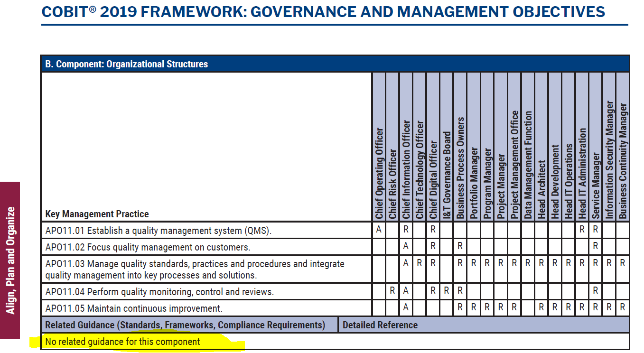The image size is (644, 353).
Task: Click the 'A' cell for Chief Operating Officer in APO11.01
Action: (379, 230)
